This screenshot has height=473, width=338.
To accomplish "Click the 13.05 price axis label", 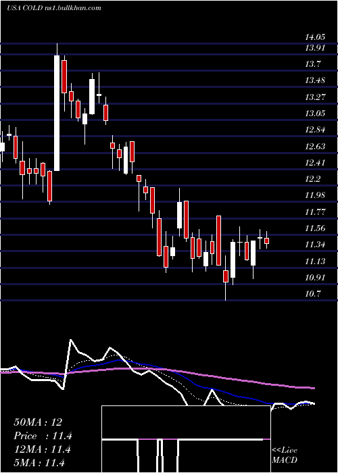I will (x=315, y=114).
